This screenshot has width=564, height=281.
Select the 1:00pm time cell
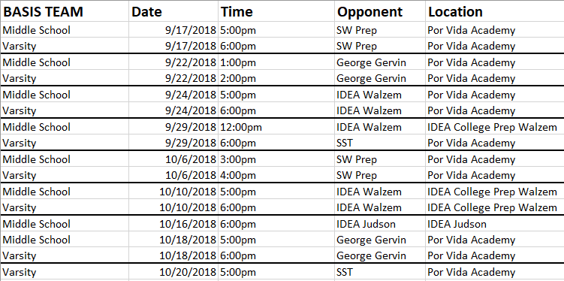(276, 62)
